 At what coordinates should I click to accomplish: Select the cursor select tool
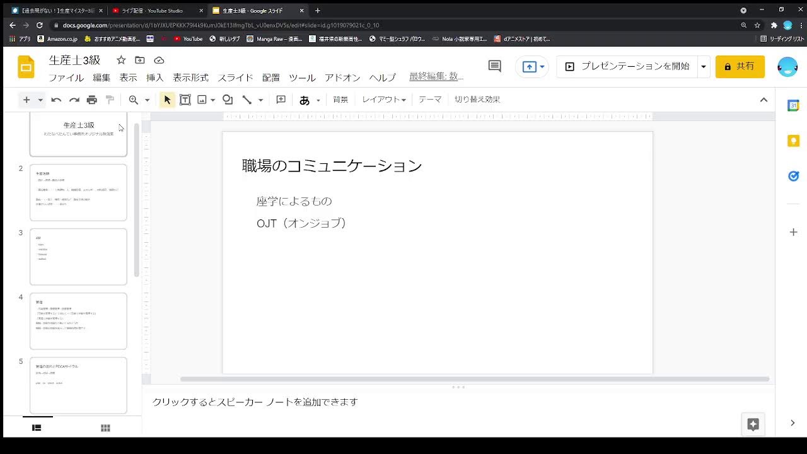click(167, 100)
